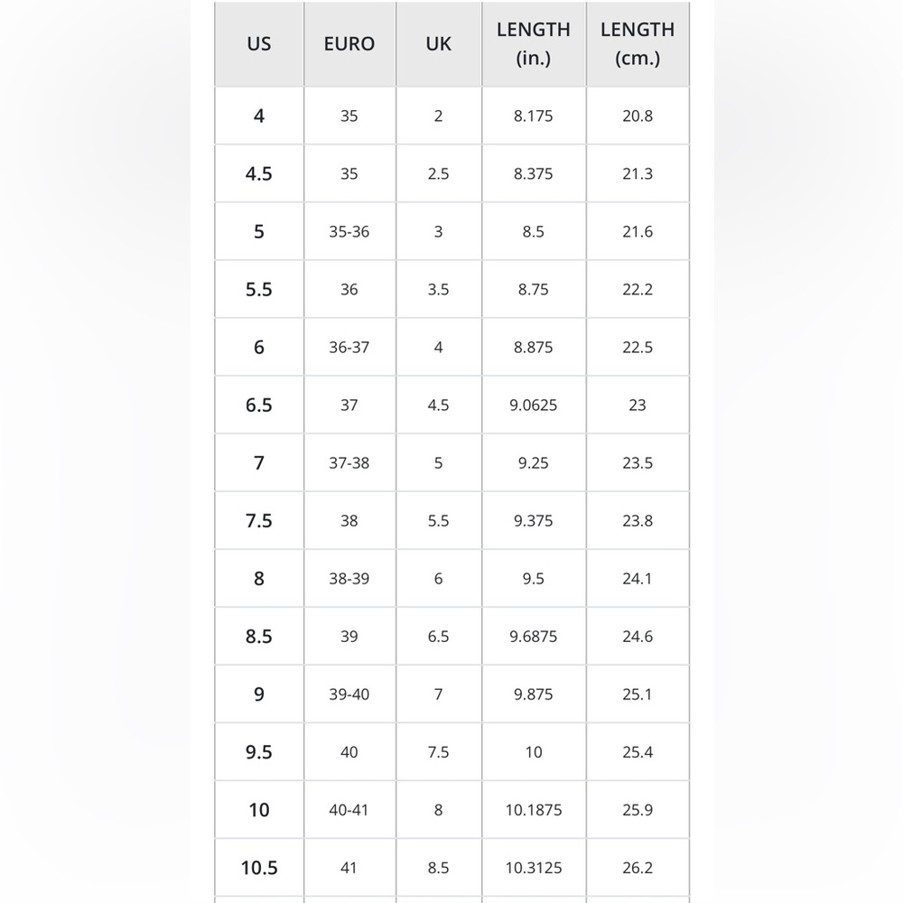The width and height of the screenshot is (903, 903).
Task: Click the EURO 35-36 cell
Action: pyautogui.click(x=349, y=231)
